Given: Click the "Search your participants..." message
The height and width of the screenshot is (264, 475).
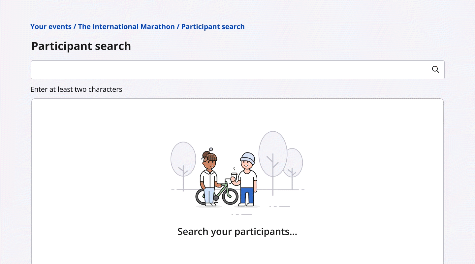Looking at the screenshot, I should coord(237,232).
